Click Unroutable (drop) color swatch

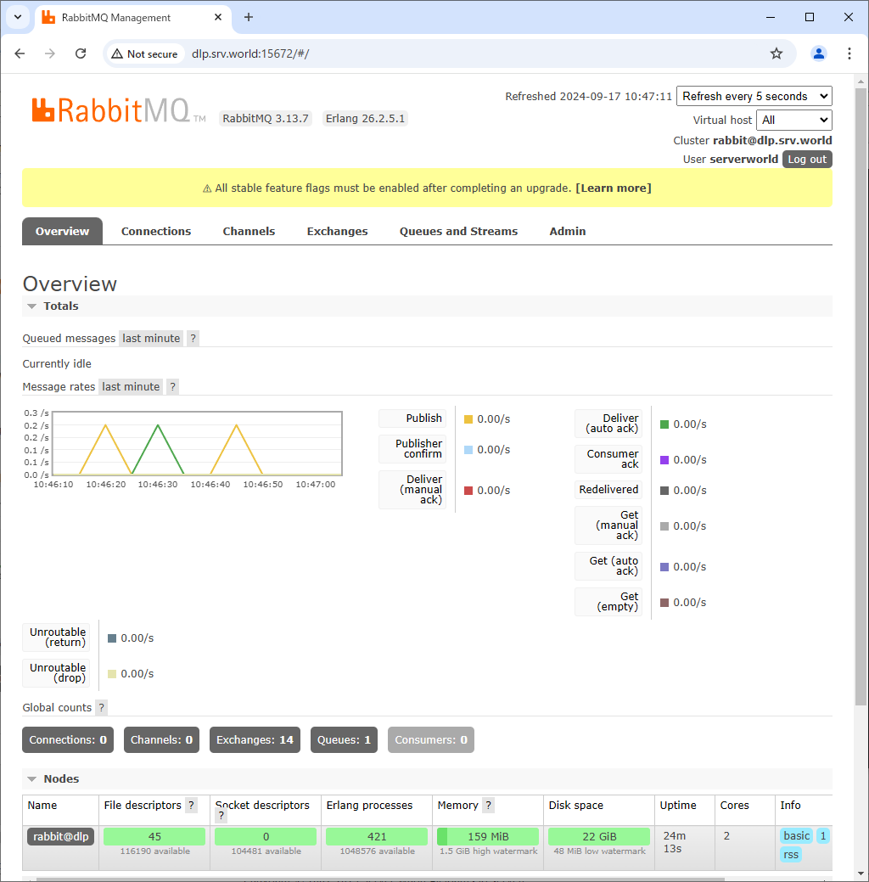point(112,674)
